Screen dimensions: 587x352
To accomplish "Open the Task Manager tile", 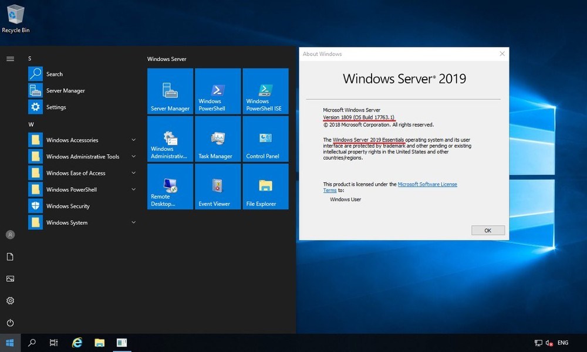I will (217, 139).
